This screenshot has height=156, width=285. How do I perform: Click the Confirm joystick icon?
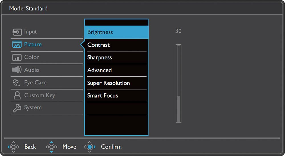(x=89, y=147)
